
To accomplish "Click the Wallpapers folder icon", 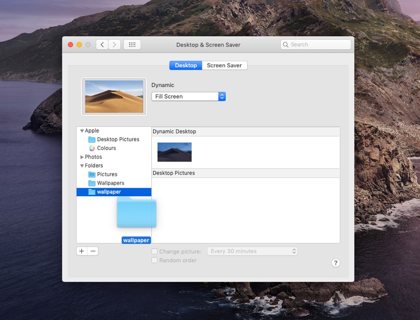I will (x=92, y=183).
